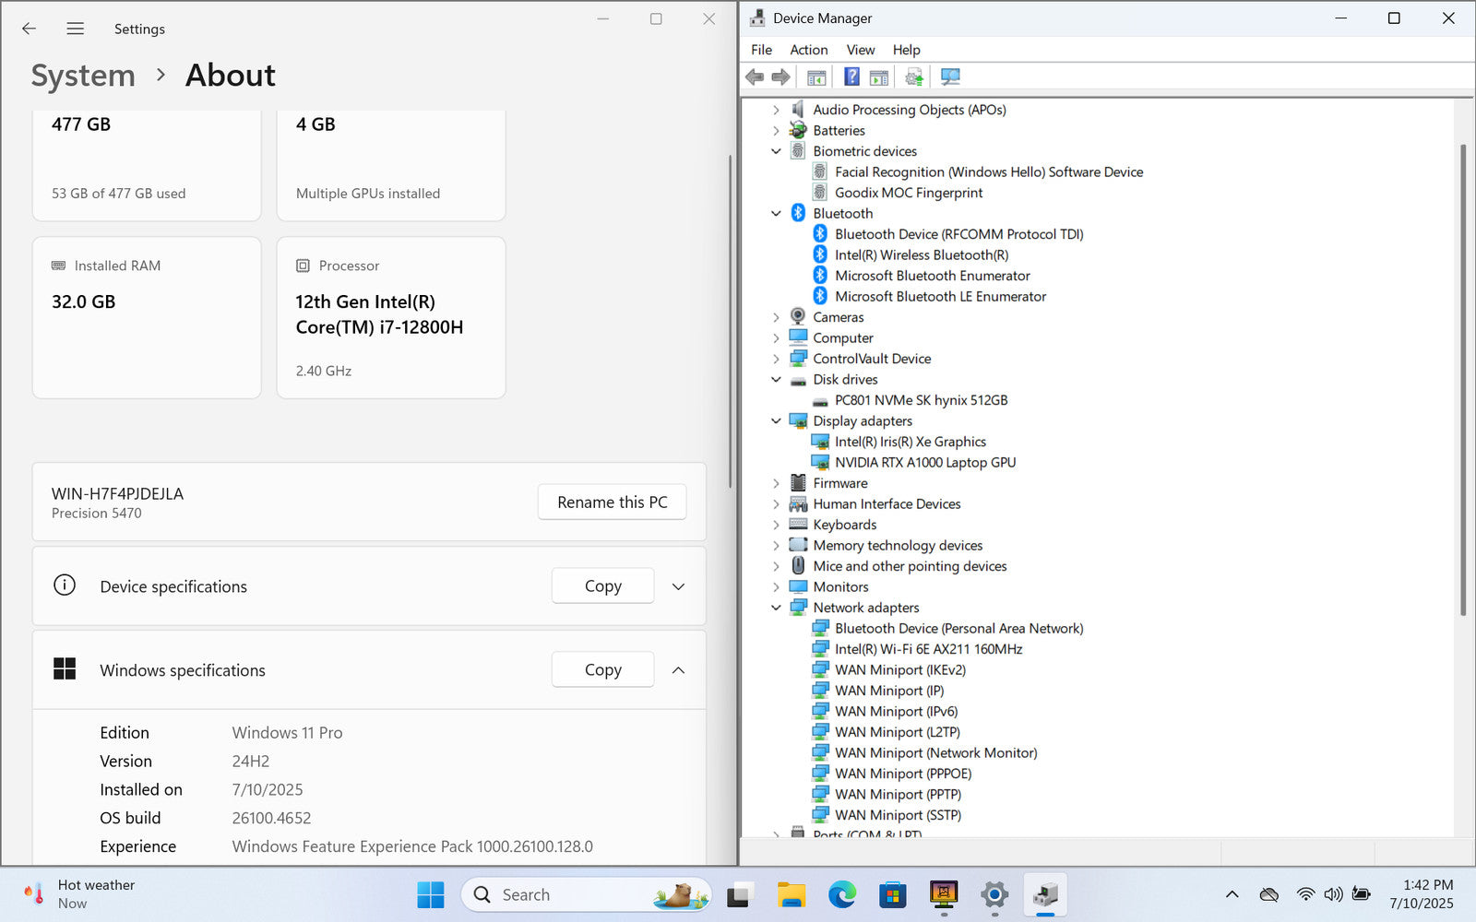
Task: Expand the Monitors category
Action: [x=776, y=587]
